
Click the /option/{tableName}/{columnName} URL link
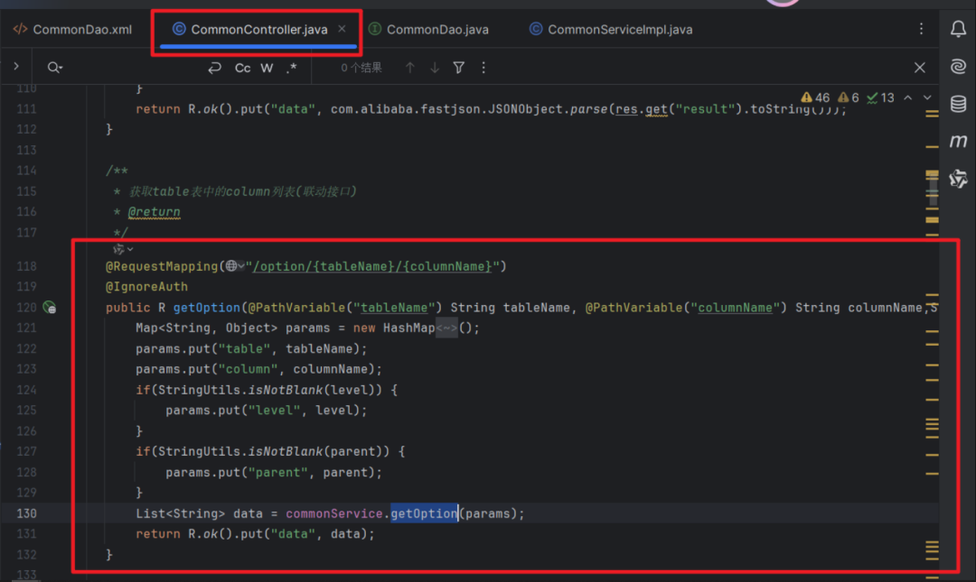pyautogui.click(x=372, y=266)
